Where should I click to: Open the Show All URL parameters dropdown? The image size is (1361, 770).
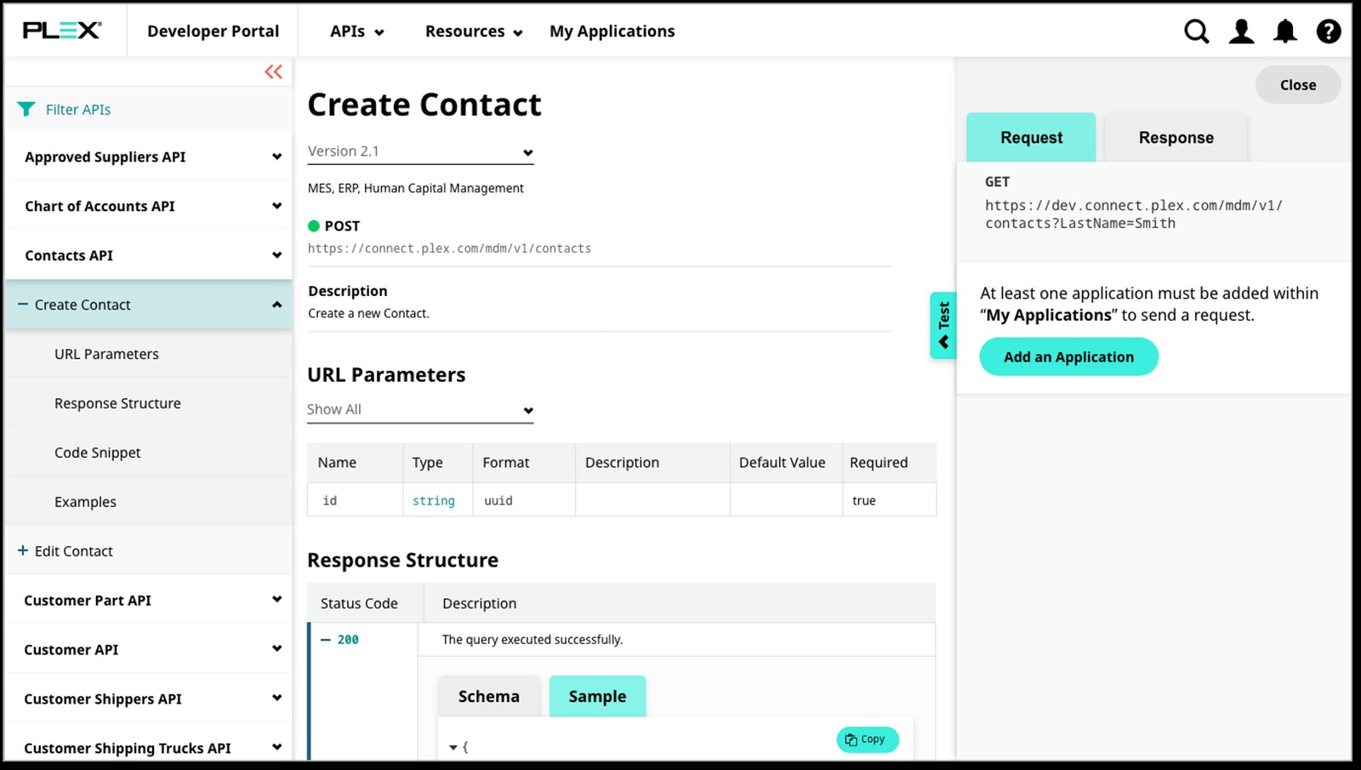click(529, 409)
